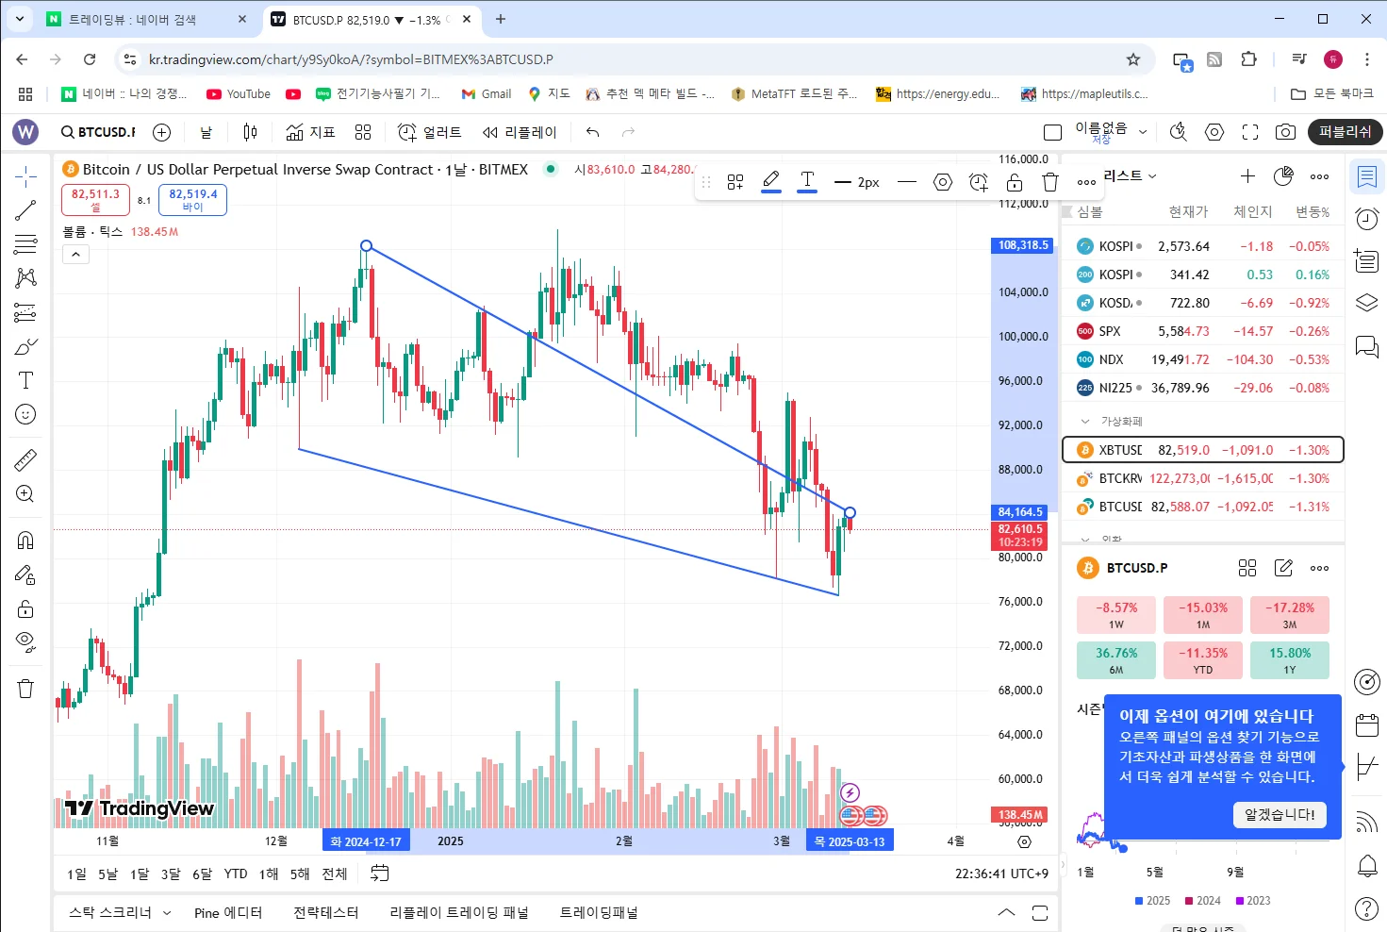Image resolution: width=1387 pixels, height=932 pixels.
Task: Open the candlestick chart style picker
Action: 250,132
